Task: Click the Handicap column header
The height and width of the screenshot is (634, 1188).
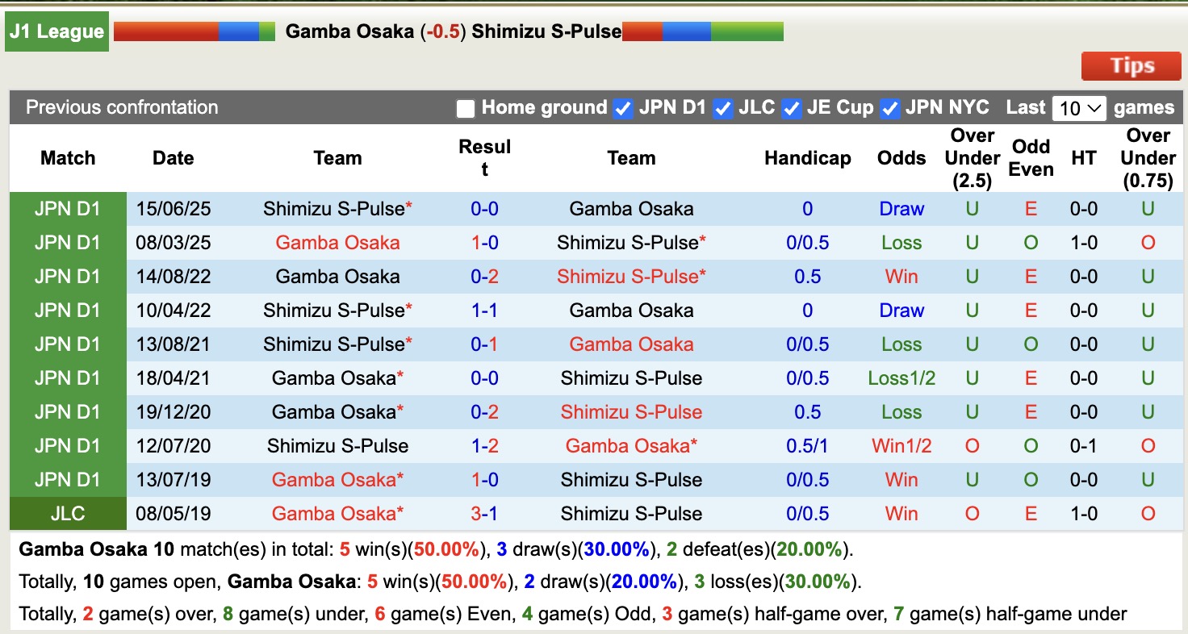Action: pos(808,158)
